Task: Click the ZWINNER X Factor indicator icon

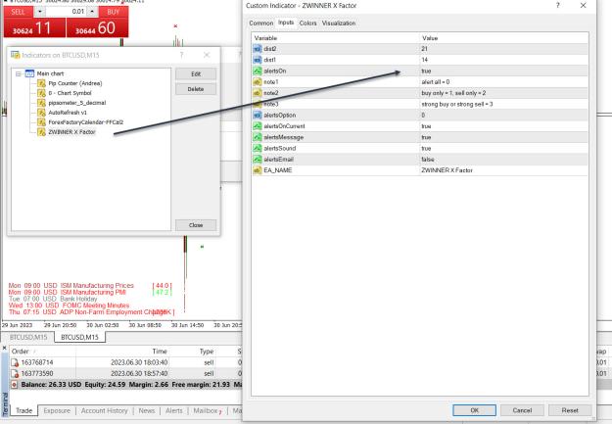Action: point(41,132)
